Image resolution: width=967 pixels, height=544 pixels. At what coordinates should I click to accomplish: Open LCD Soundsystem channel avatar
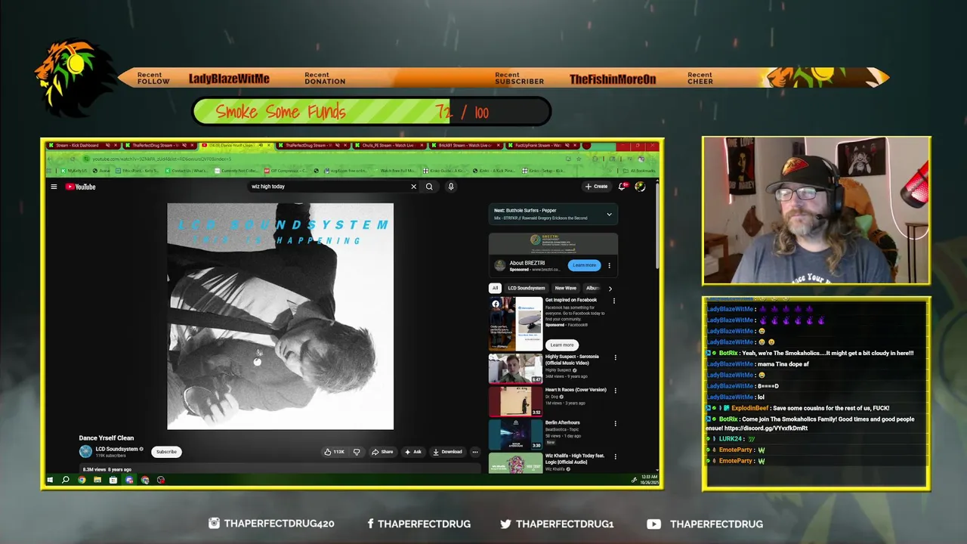[x=85, y=451]
